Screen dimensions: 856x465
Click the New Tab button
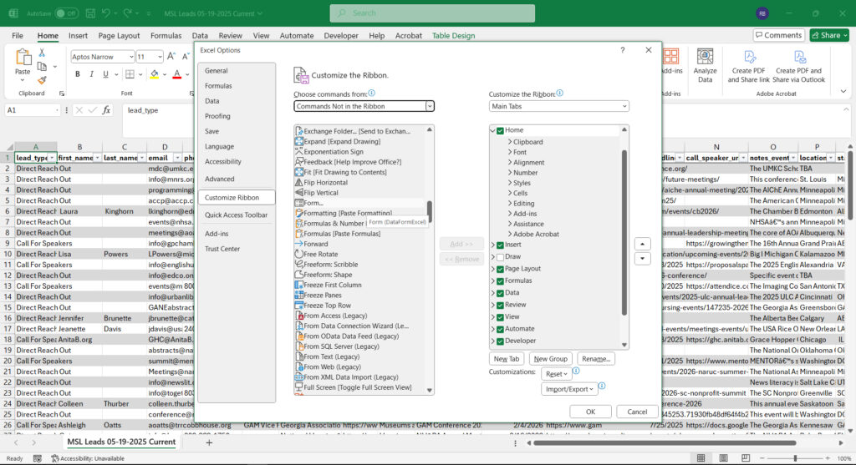point(506,359)
